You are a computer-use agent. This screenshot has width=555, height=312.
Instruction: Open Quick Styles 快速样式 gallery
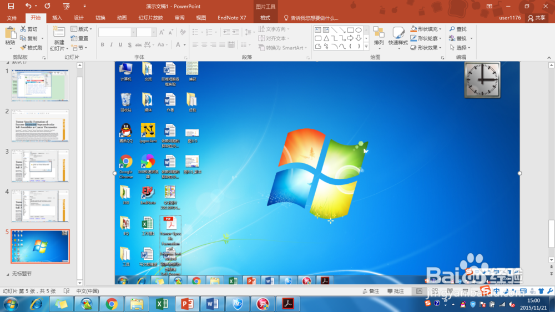[398, 37]
